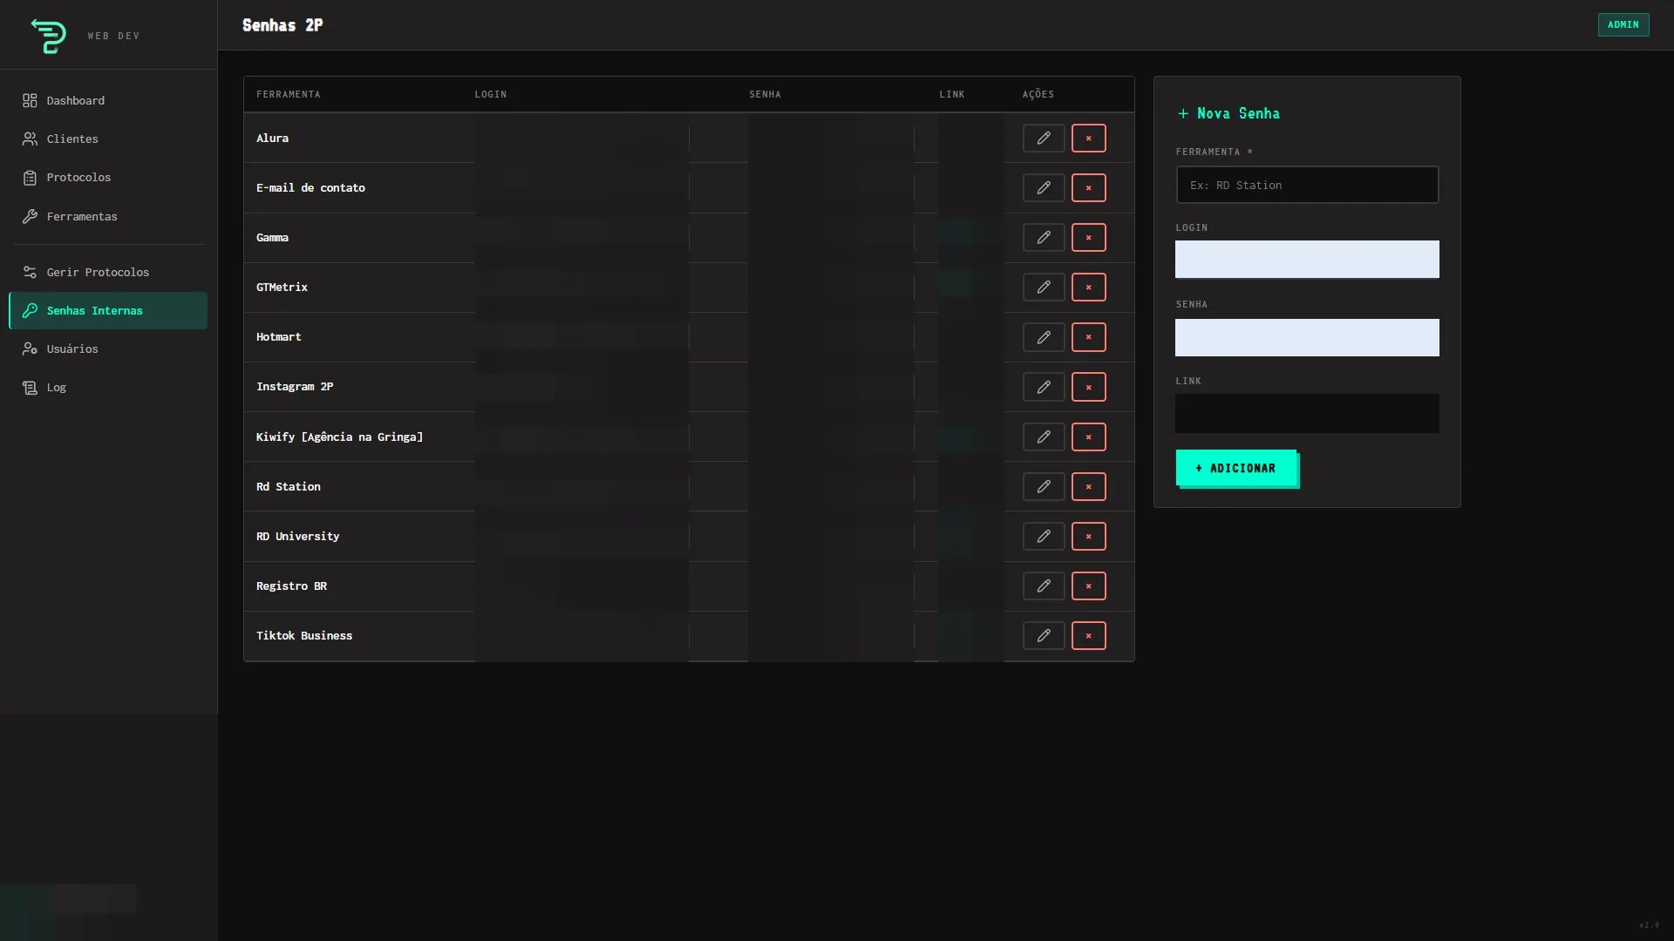Edit the Registro BR entry

1044,586
